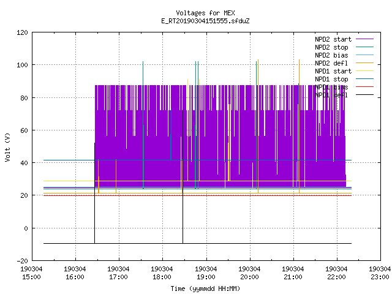The width and height of the screenshot is (392, 294).
Task: Click the y-axis tick value 60
Action: (x=24, y=130)
